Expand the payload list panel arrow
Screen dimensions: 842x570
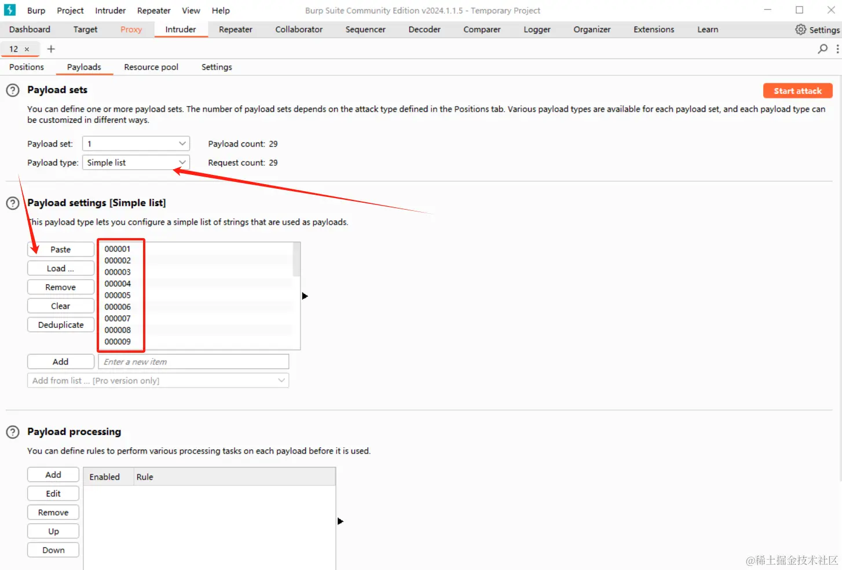tap(305, 296)
